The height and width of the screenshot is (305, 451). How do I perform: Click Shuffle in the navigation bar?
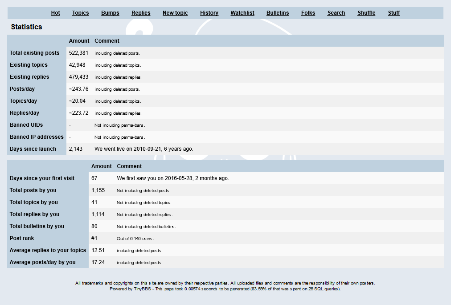(366, 13)
